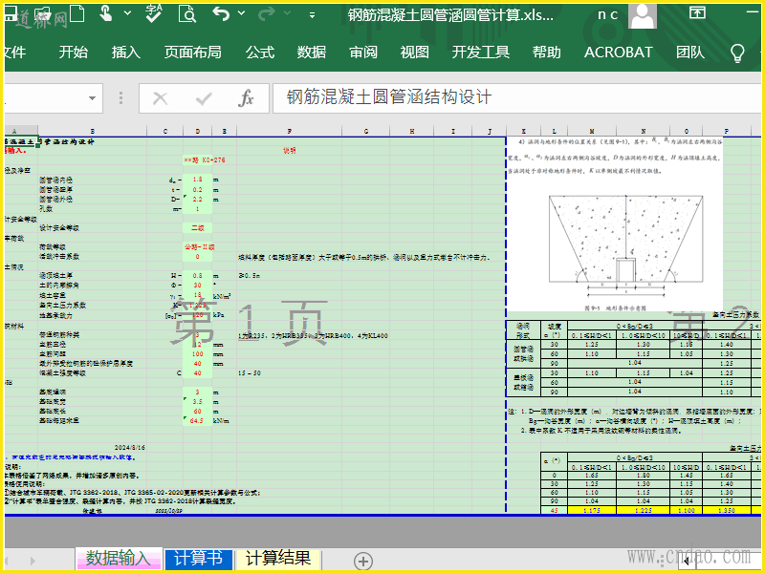Open the Customize Quick Access Toolbar dropdown
Image resolution: width=765 pixels, height=573 pixels.
312,14
